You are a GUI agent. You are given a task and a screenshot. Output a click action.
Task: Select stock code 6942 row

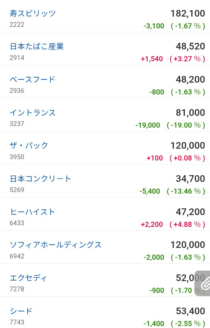(105, 247)
